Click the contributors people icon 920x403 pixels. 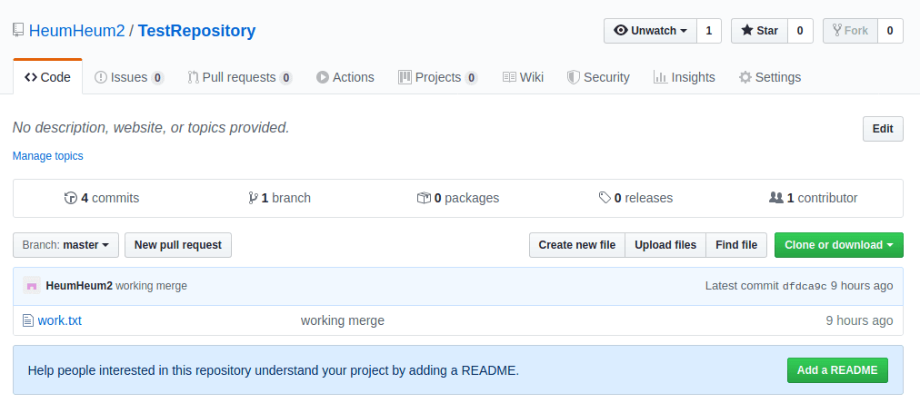tap(775, 198)
